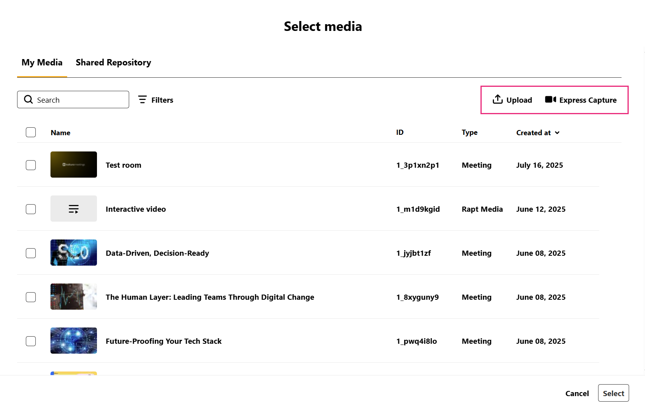
Task: Click the Upload arrow icon
Action: 498,100
